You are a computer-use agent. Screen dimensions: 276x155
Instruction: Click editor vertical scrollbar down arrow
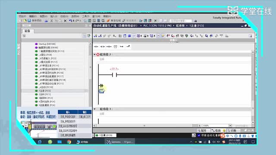click(253, 122)
